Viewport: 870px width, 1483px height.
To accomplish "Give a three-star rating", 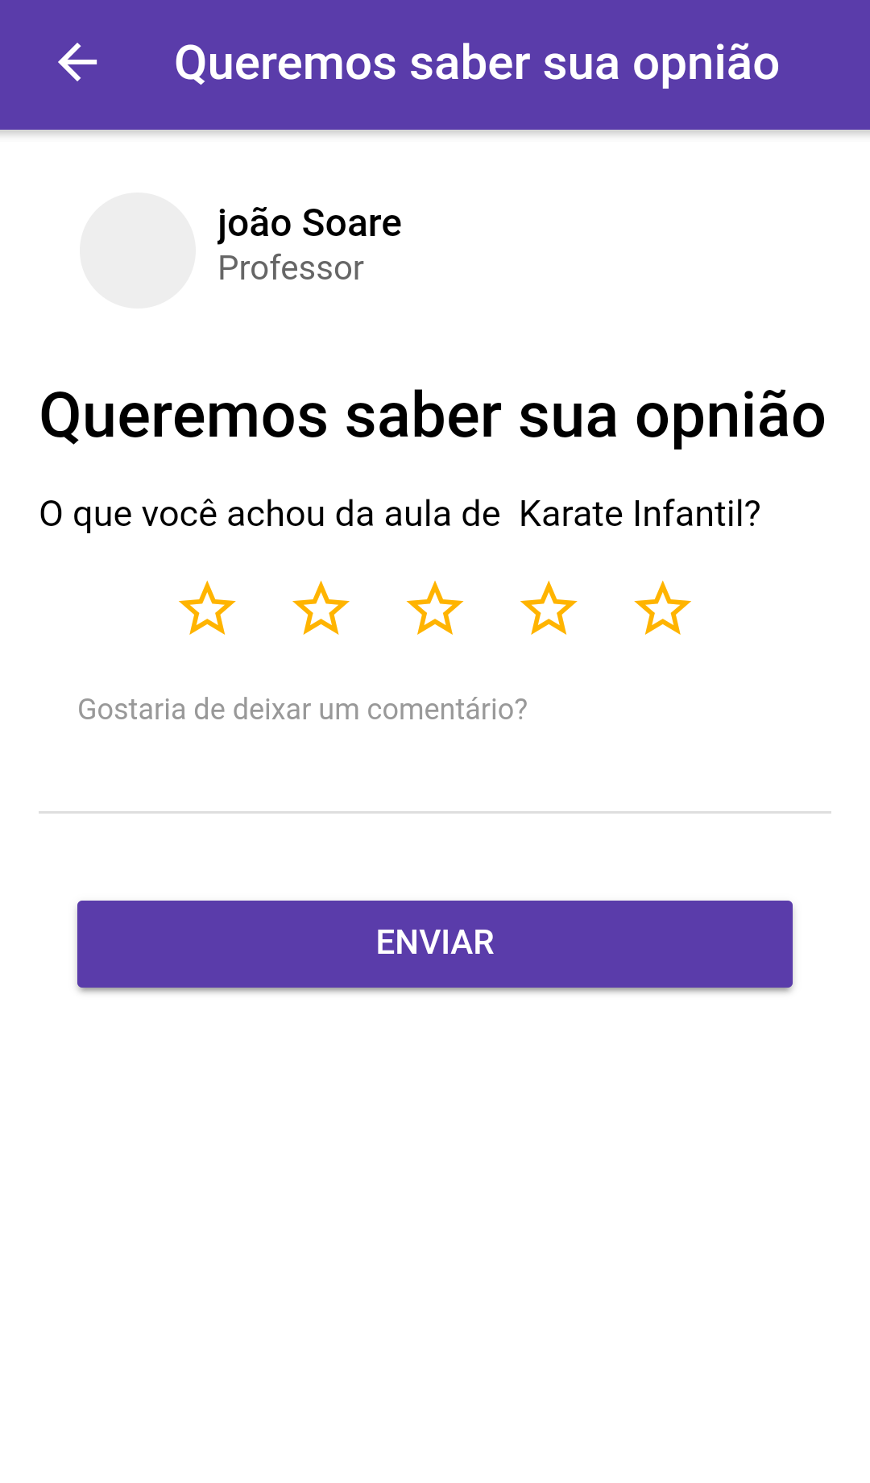I will pyautogui.click(x=435, y=608).
